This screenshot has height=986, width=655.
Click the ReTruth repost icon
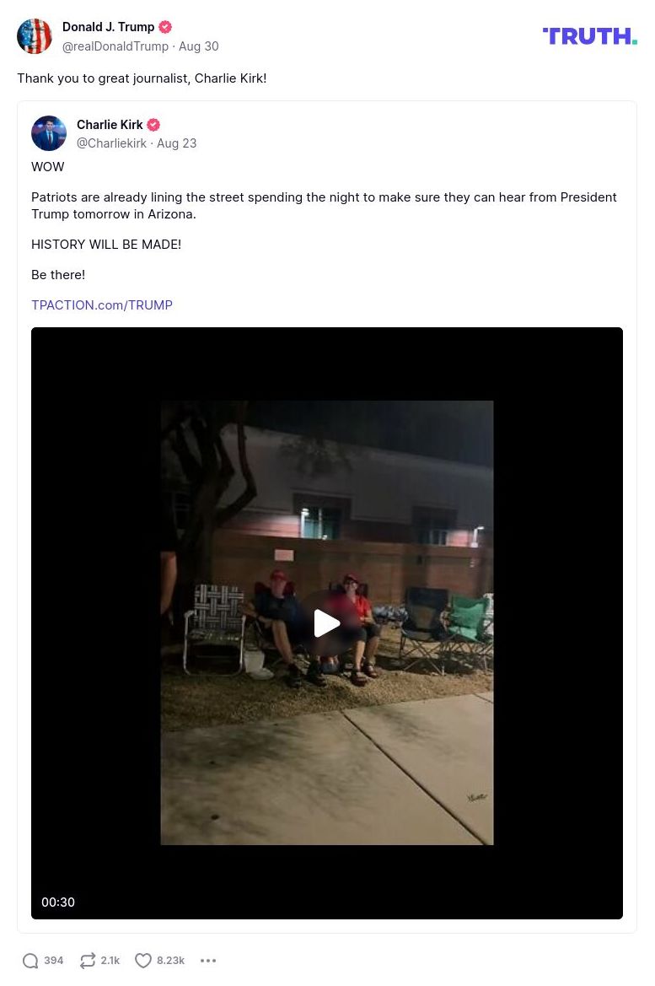pos(88,960)
